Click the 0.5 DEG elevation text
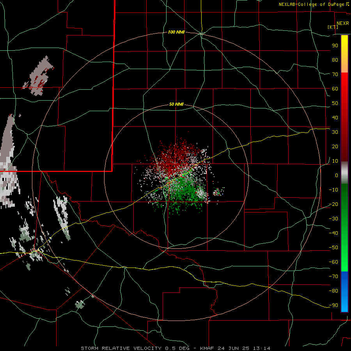This screenshot has width=351, height=351. pyautogui.click(x=177, y=348)
